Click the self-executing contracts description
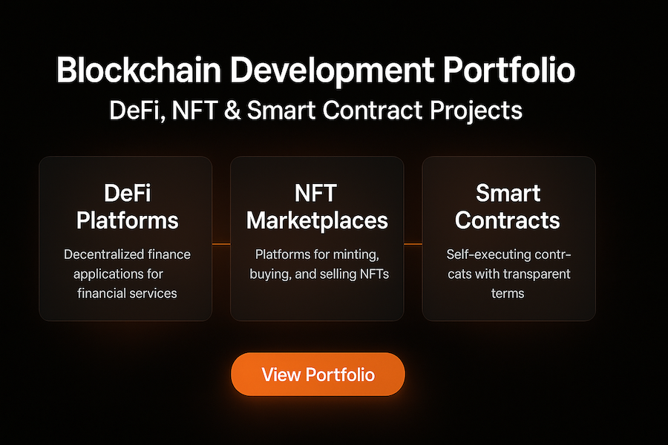This screenshot has width=668, height=445. pos(508,274)
